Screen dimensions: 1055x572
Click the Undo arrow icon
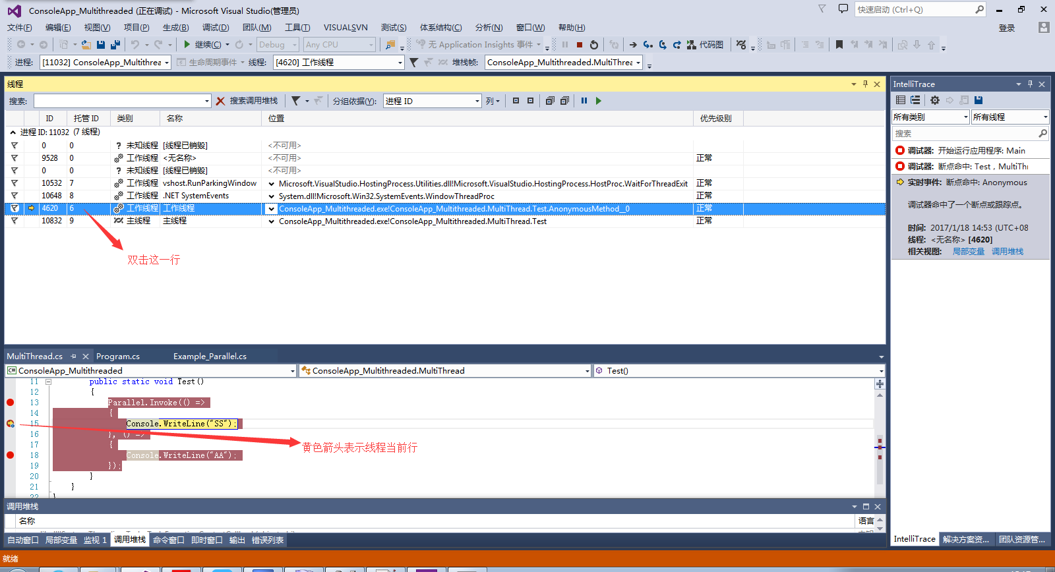[x=135, y=45]
